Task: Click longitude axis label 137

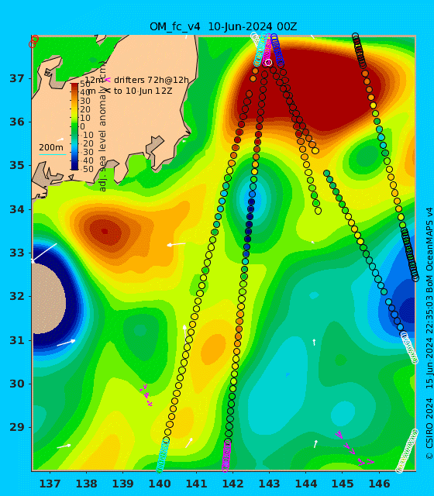Action: [x=50, y=484]
